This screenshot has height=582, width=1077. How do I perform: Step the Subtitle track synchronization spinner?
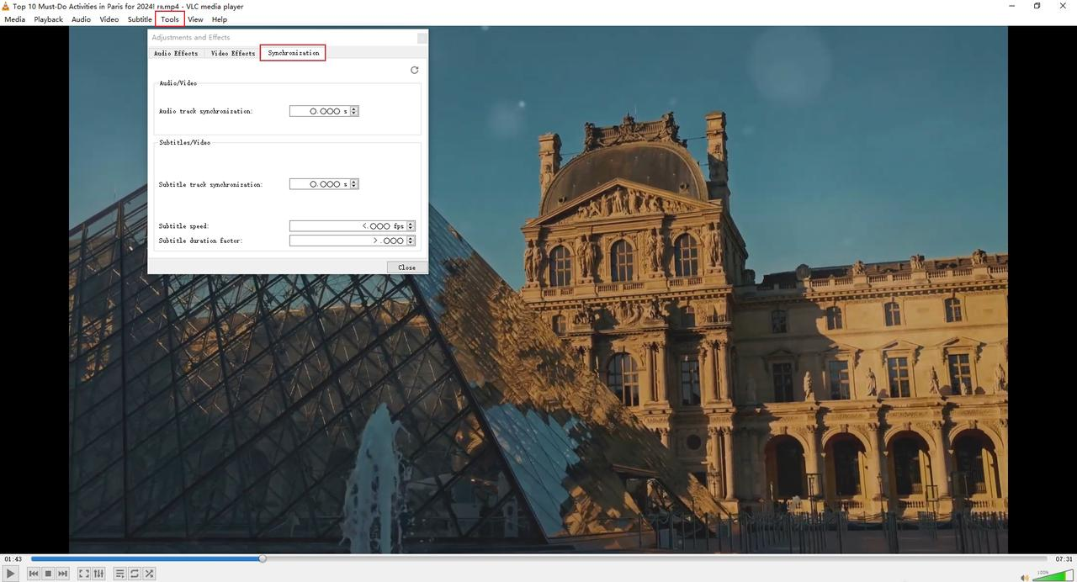point(354,184)
